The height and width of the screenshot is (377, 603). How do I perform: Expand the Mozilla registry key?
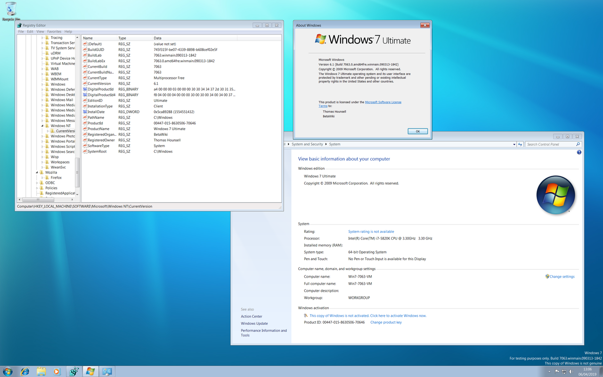[36, 172]
